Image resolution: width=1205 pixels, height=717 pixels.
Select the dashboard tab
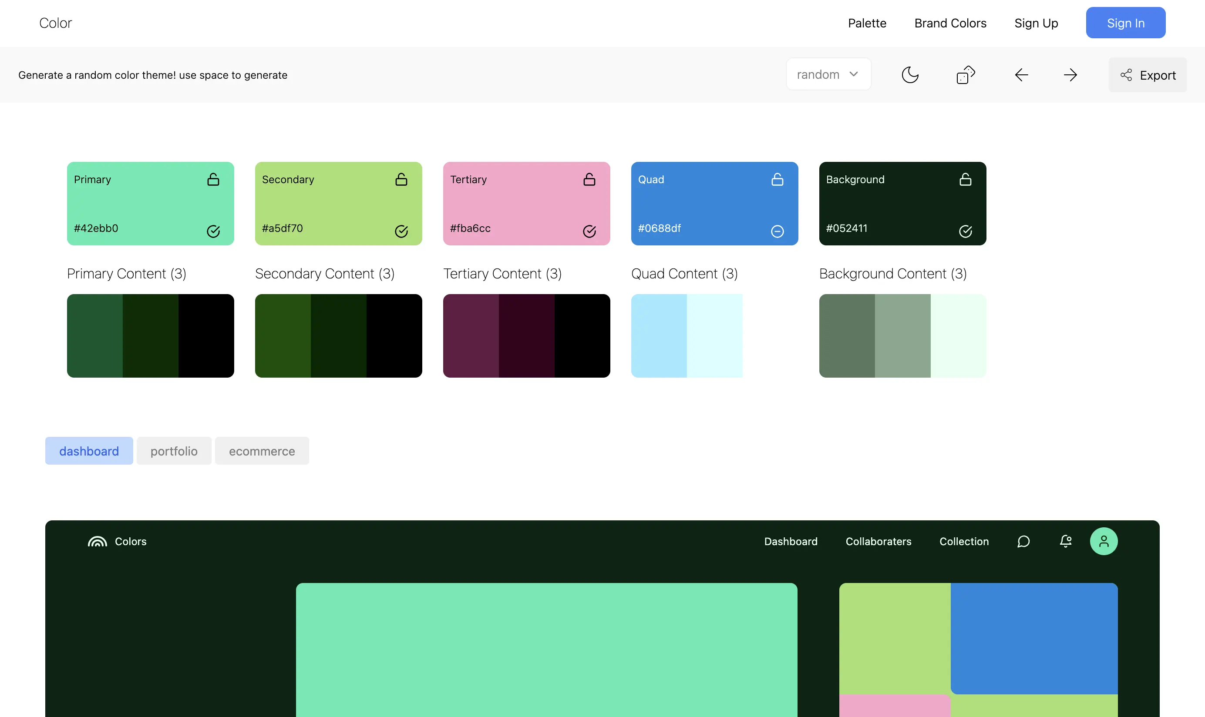tap(89, 451)
